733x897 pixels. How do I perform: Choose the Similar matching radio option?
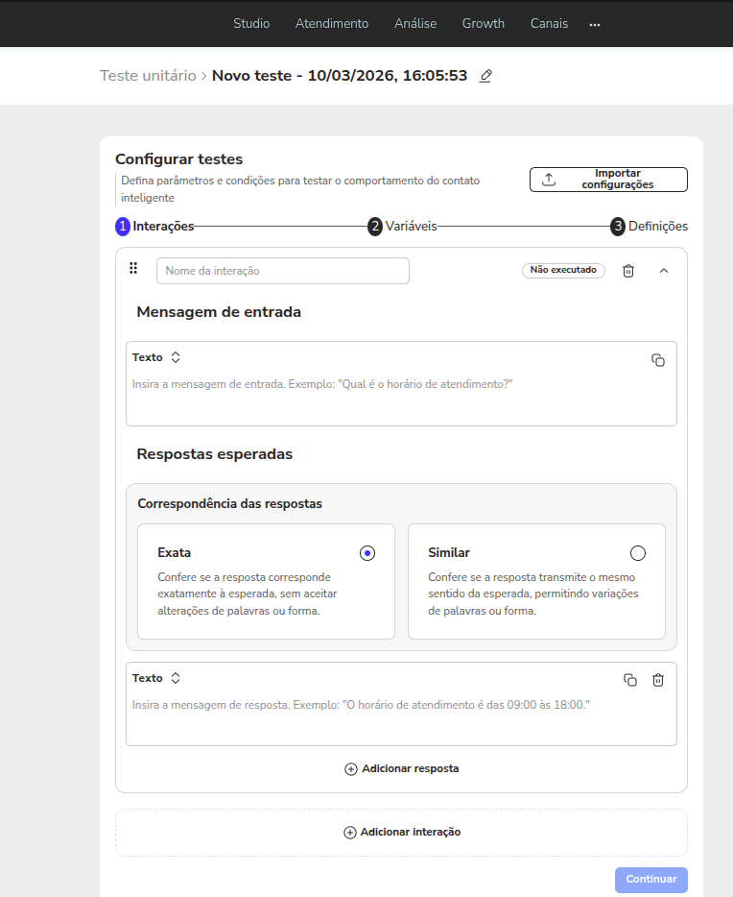pyautogui.click(x=638, y=553)
